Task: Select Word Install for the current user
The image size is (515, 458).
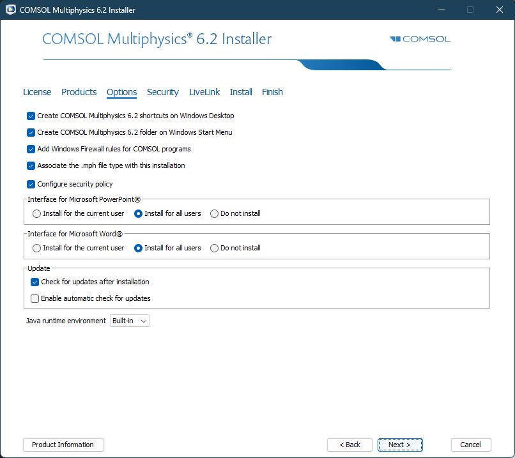Action: point(37,248)
